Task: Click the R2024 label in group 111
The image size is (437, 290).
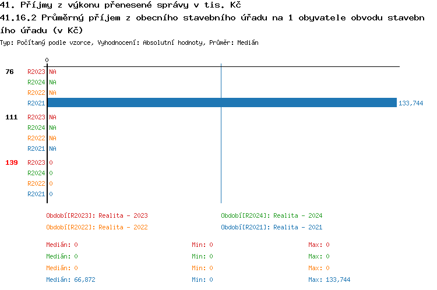Action: (36, 128)
